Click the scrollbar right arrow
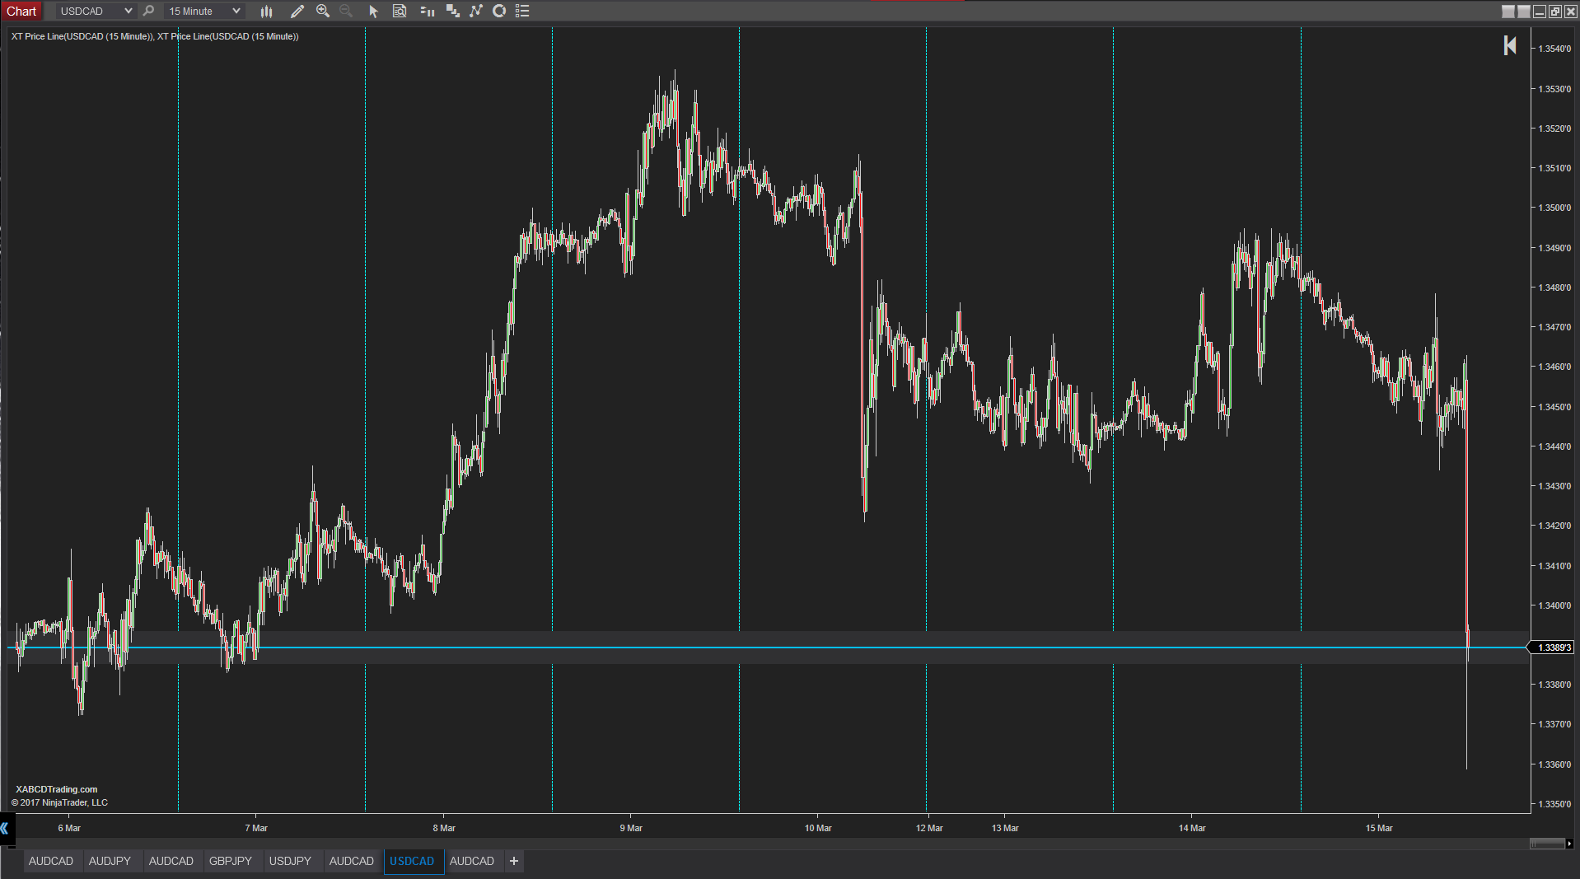This screenshot has height=879, width=1580. click(x=1569, y=844)
